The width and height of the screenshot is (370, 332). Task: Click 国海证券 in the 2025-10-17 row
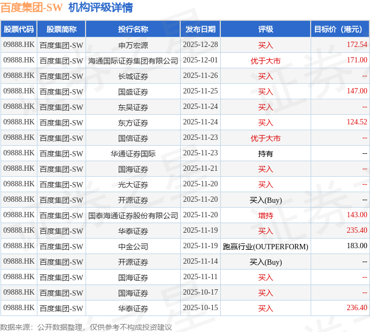[133, 293]
